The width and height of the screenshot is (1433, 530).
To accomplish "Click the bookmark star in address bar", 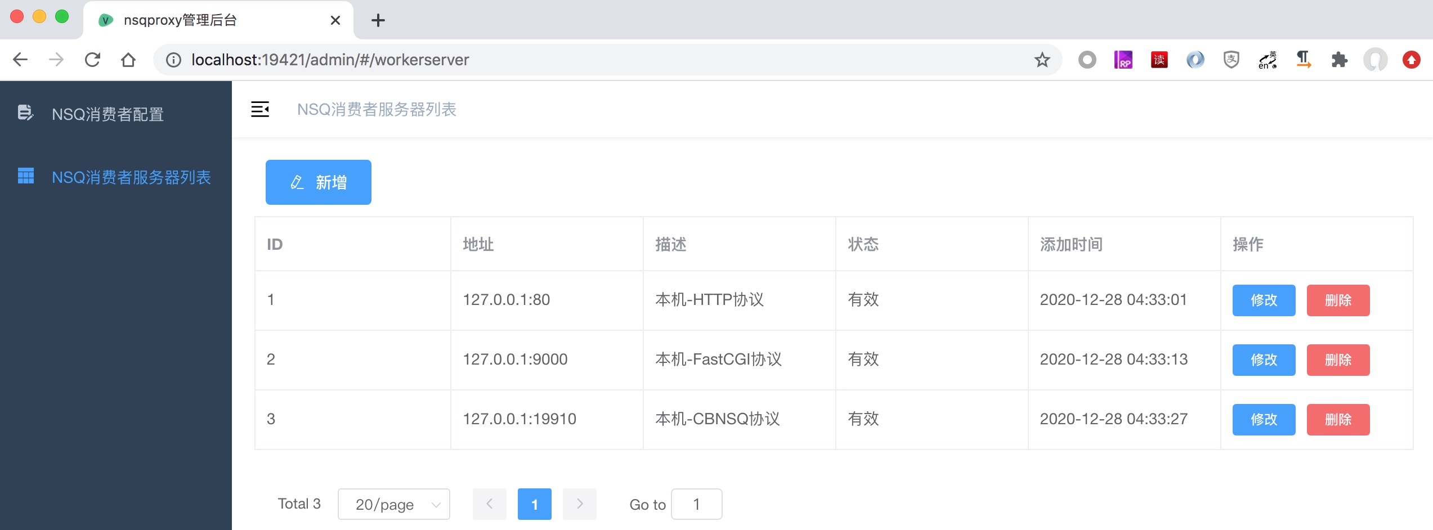I will 1042,60.
